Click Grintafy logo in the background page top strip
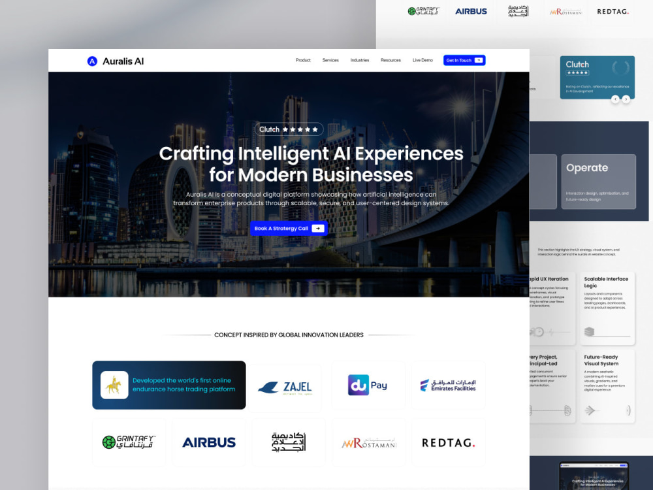Screen dimensions: 653x490 point(423,11)
